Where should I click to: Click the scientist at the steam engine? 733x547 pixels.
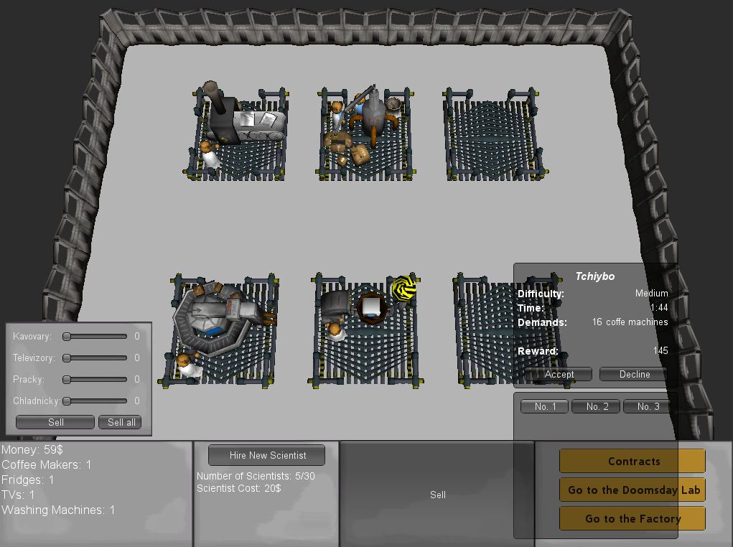[209, 155]
